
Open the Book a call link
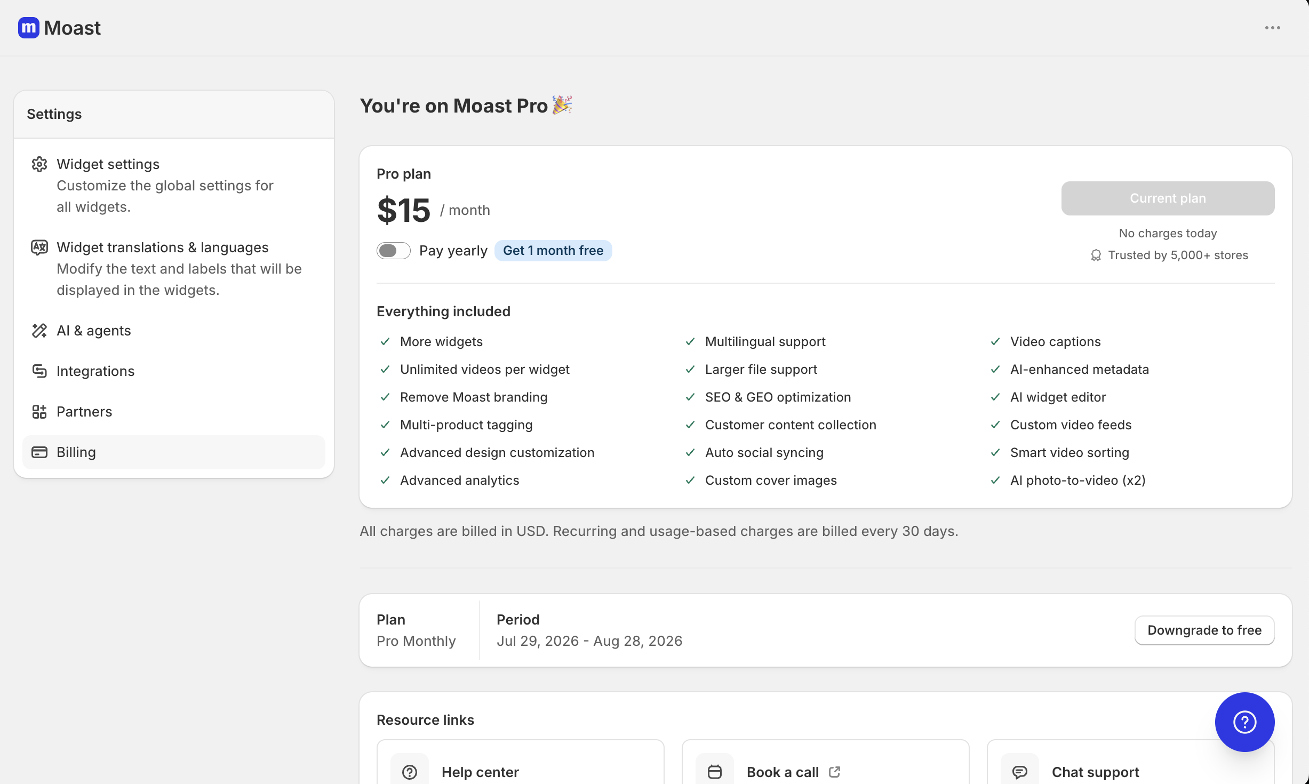tap(826, 763)
